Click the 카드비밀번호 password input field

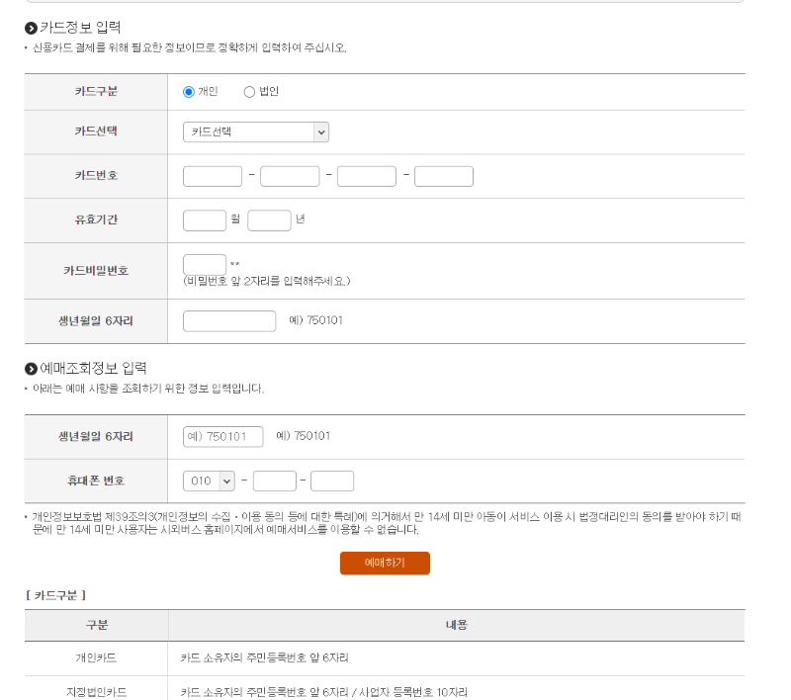203,264
